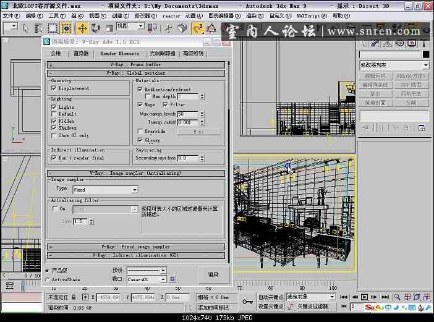Activate the Select and Rotate tool
The width and height of the screenshot is (434, 322).
[x=96, y=28]
